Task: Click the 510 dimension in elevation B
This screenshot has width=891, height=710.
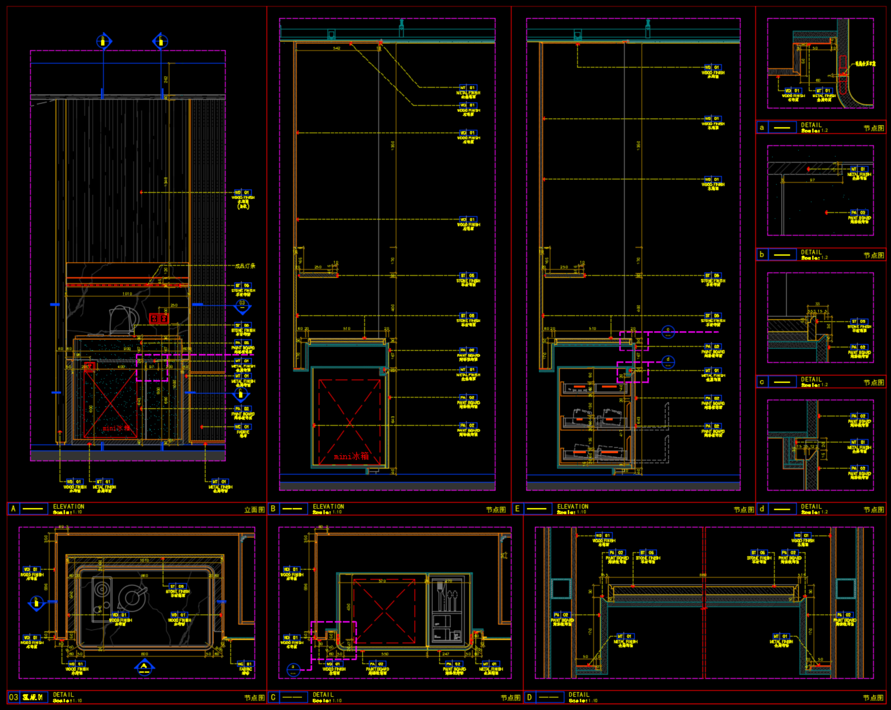Action: pos(347,328)
